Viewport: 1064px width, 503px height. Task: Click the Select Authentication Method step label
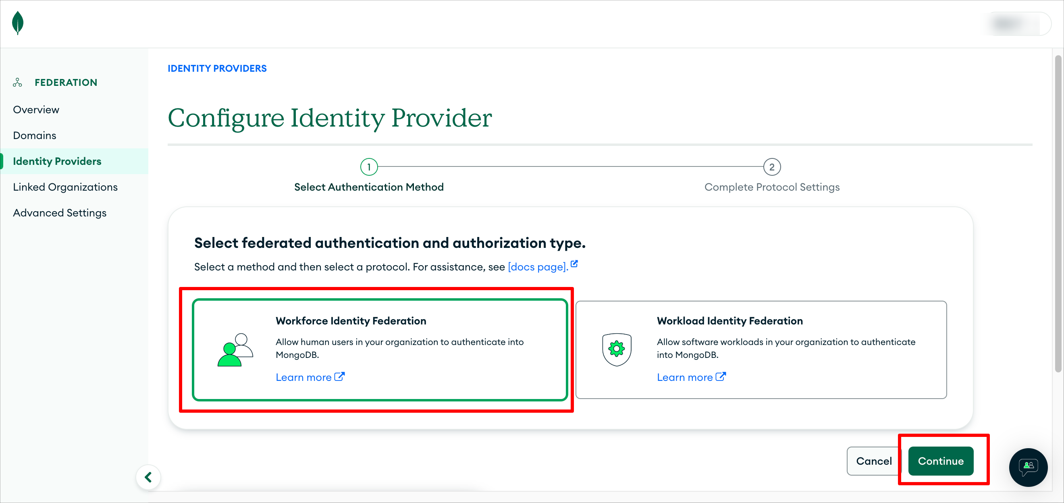click(369, 187)
